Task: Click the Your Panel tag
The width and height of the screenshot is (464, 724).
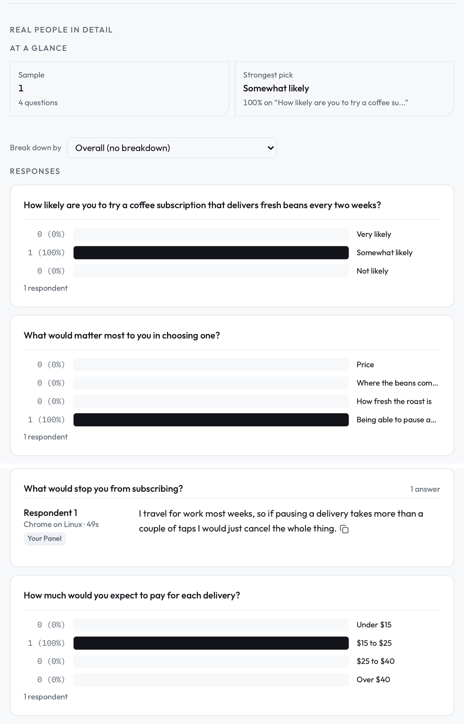Action: (45, 538)
